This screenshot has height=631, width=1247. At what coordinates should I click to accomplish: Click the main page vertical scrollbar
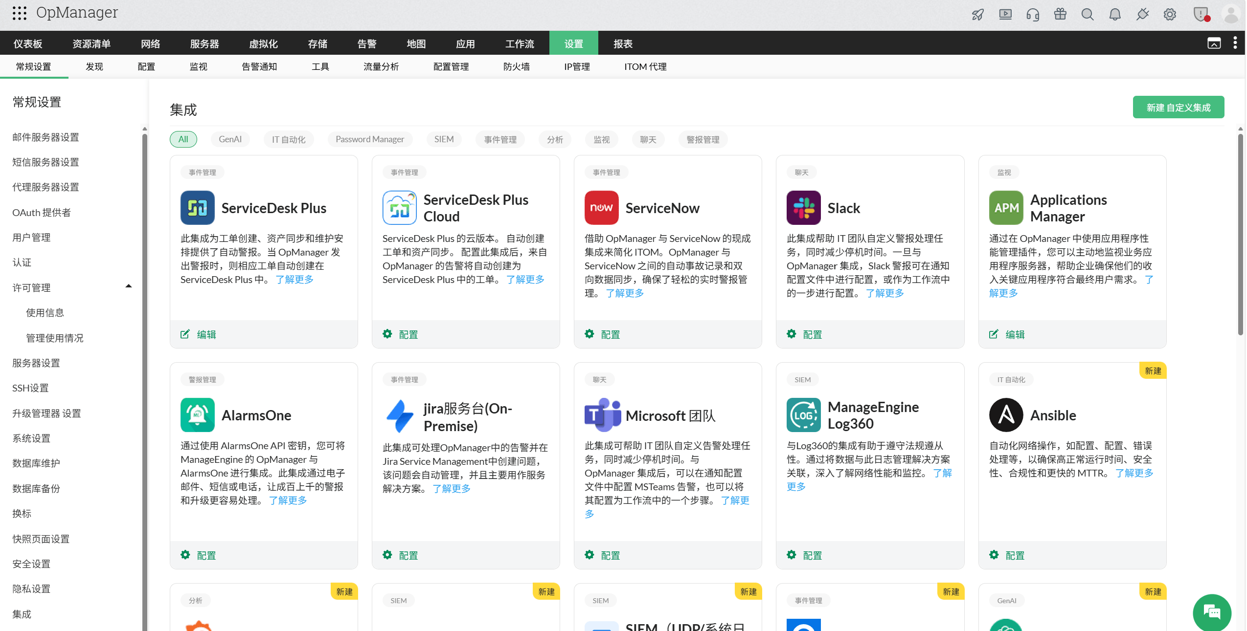1240,235
